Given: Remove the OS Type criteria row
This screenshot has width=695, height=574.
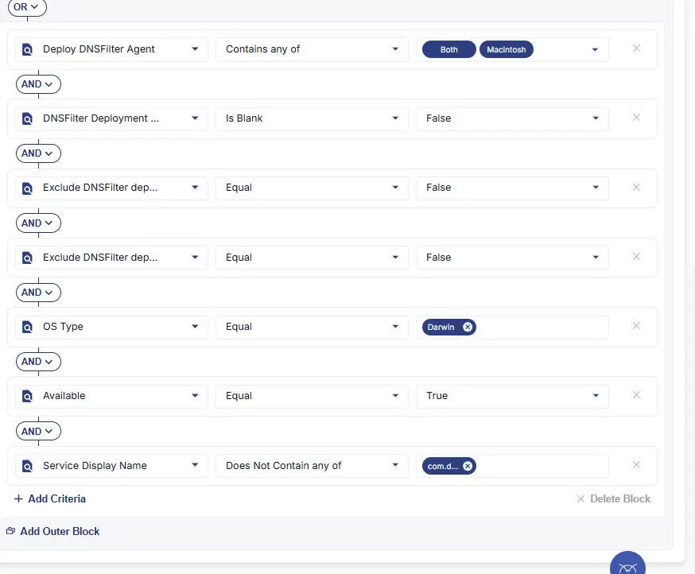Looking at the screenshot, I should 636,326.
